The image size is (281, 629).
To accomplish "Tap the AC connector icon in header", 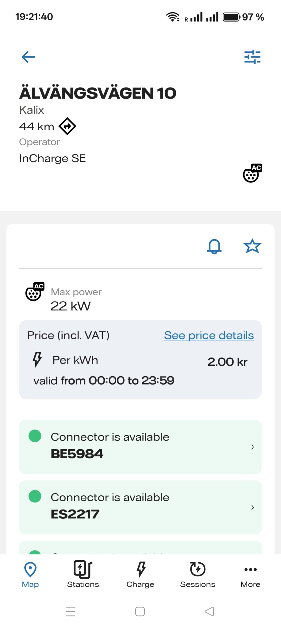I will click(x=252, y=173).
